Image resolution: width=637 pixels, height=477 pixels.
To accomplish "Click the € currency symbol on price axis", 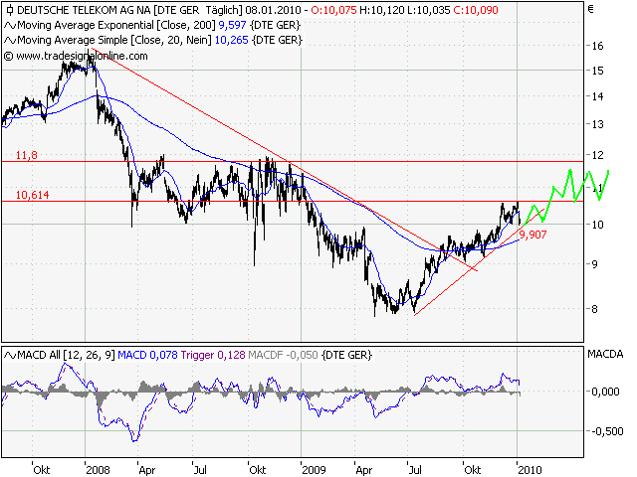I will pos(591,9).
